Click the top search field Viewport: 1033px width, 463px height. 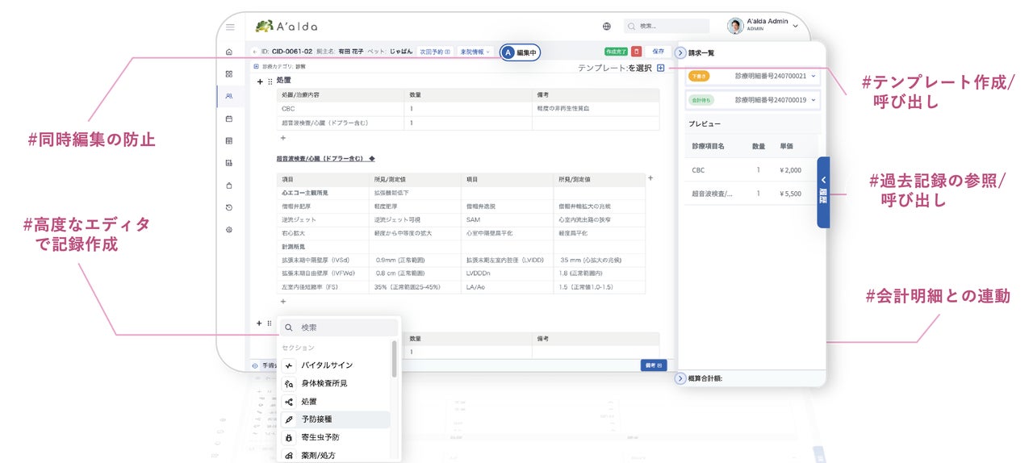click(667, 26)
